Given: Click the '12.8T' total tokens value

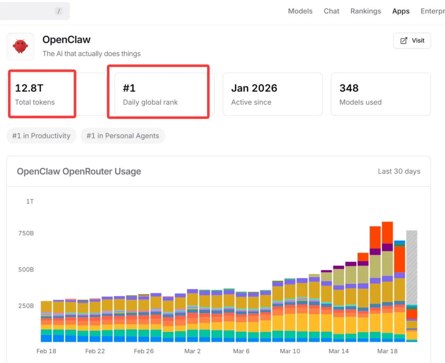Looking at the screenshot, I should point(29,88).
